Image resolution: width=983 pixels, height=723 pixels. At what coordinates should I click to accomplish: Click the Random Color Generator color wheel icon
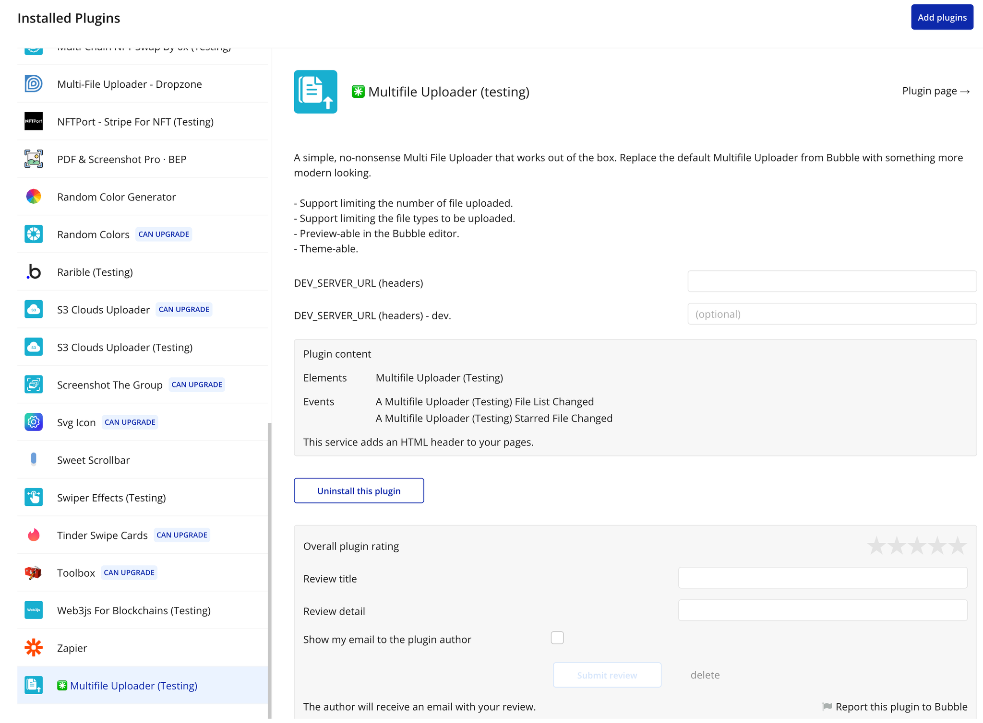click(34, 197)
